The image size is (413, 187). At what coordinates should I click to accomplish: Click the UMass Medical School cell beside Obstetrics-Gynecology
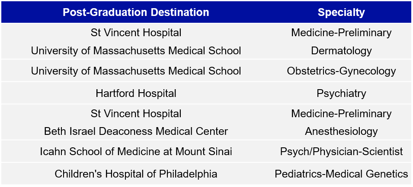click(136, 71)
